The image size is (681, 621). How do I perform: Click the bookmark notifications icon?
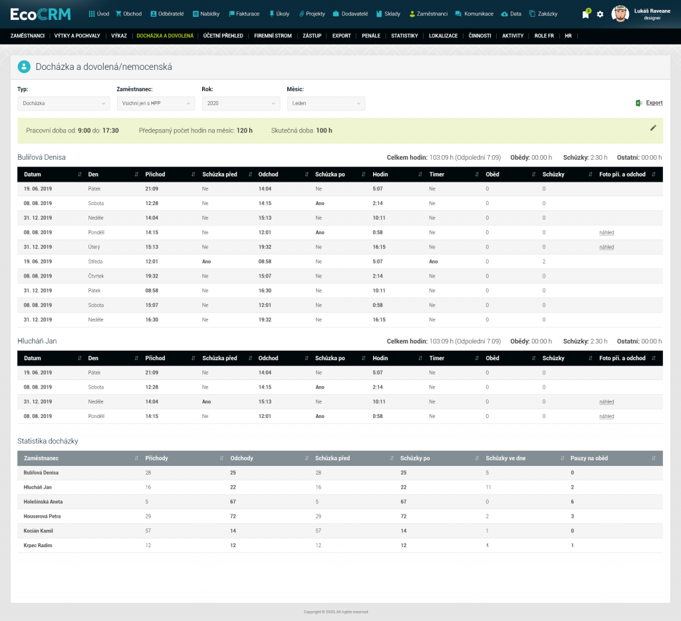click(x=585, y=14)
